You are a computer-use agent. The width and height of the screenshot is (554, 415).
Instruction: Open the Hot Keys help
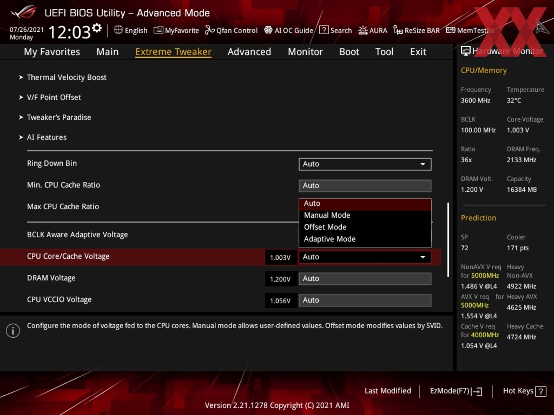pyautogui.click(x=524, y=391)
